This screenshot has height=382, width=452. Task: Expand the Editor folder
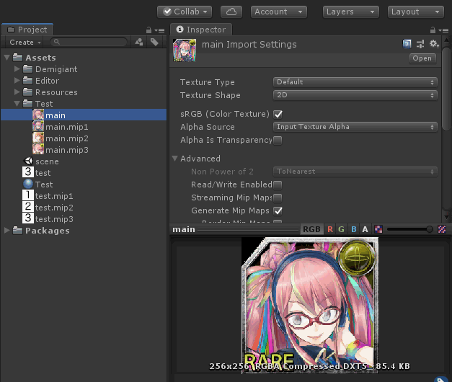17,81
